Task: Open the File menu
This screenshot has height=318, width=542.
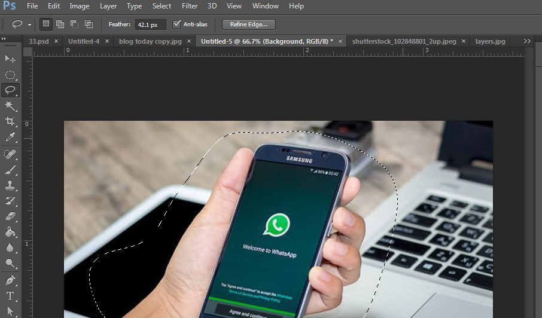Action: click(x=32, y=6)
